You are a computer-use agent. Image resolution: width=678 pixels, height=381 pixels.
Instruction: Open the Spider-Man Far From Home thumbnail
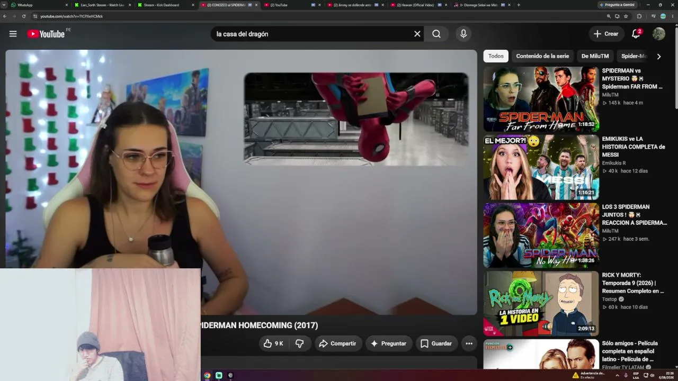click(x=541, y=99)
